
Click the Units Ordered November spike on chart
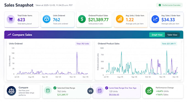(x=77, y=52)
